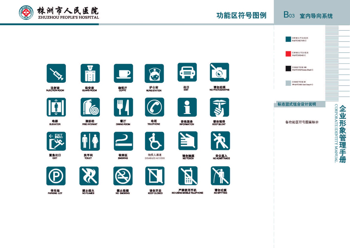The height and width of the screenshot is (248, 350).
Task: Select the Keep Silent finger-on-lips icon
Action: tap(219, 107)
